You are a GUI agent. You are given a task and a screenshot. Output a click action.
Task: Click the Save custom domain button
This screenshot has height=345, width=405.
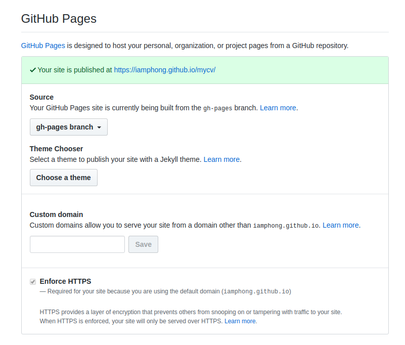tap(144, 244)
